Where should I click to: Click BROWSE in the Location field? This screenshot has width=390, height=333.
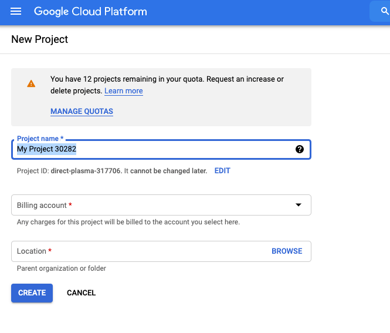point(287,251)
